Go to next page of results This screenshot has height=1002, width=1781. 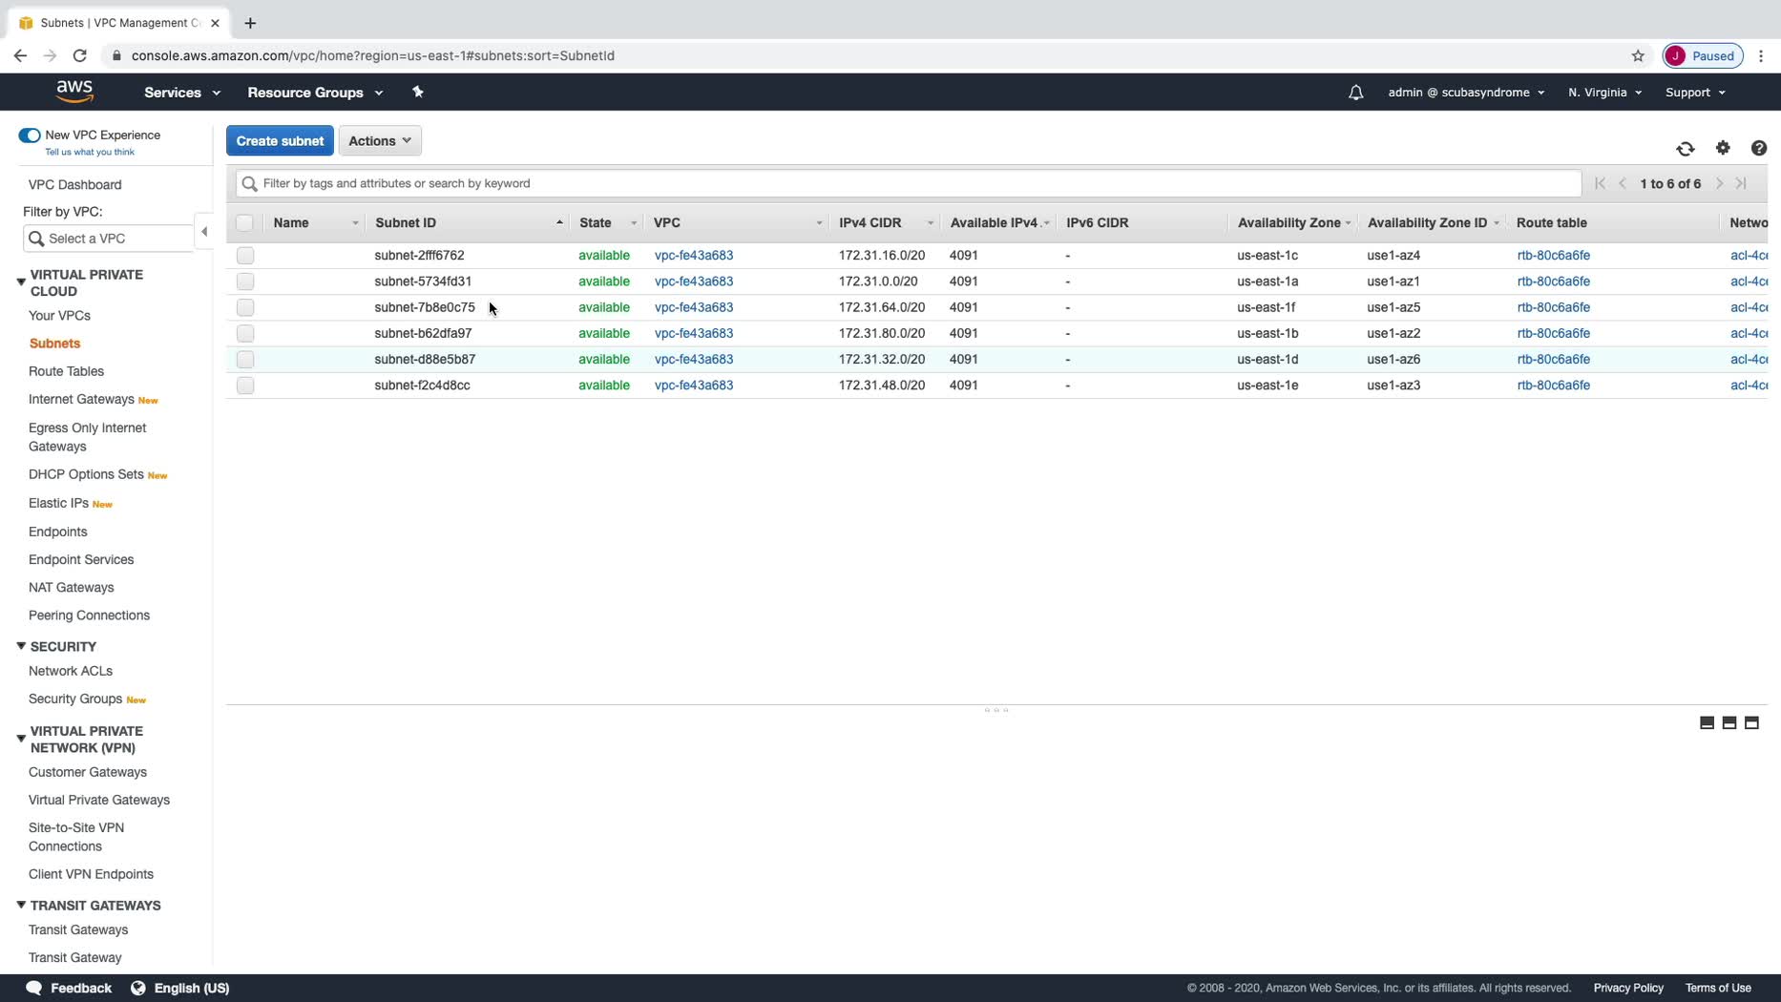(x=1720, y=183)
